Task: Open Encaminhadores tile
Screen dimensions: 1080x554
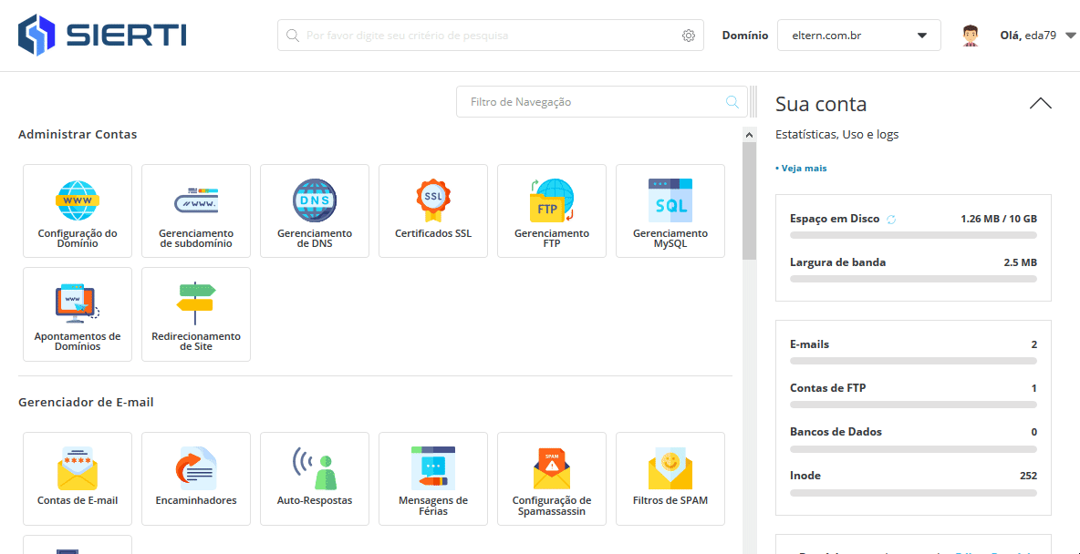Action: [195, 479]
